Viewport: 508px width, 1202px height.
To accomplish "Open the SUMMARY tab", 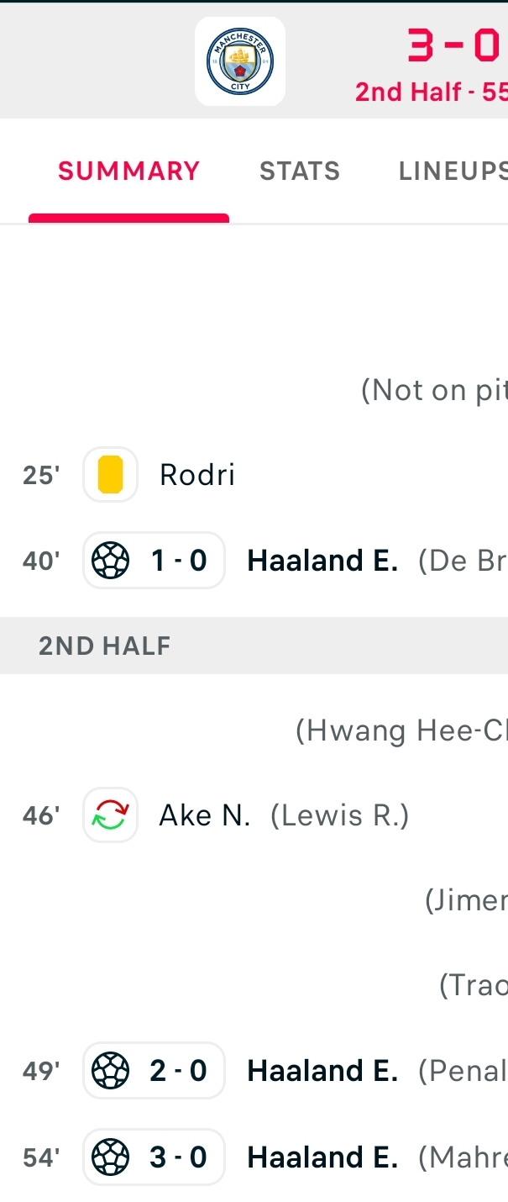I will pos(128,171).
